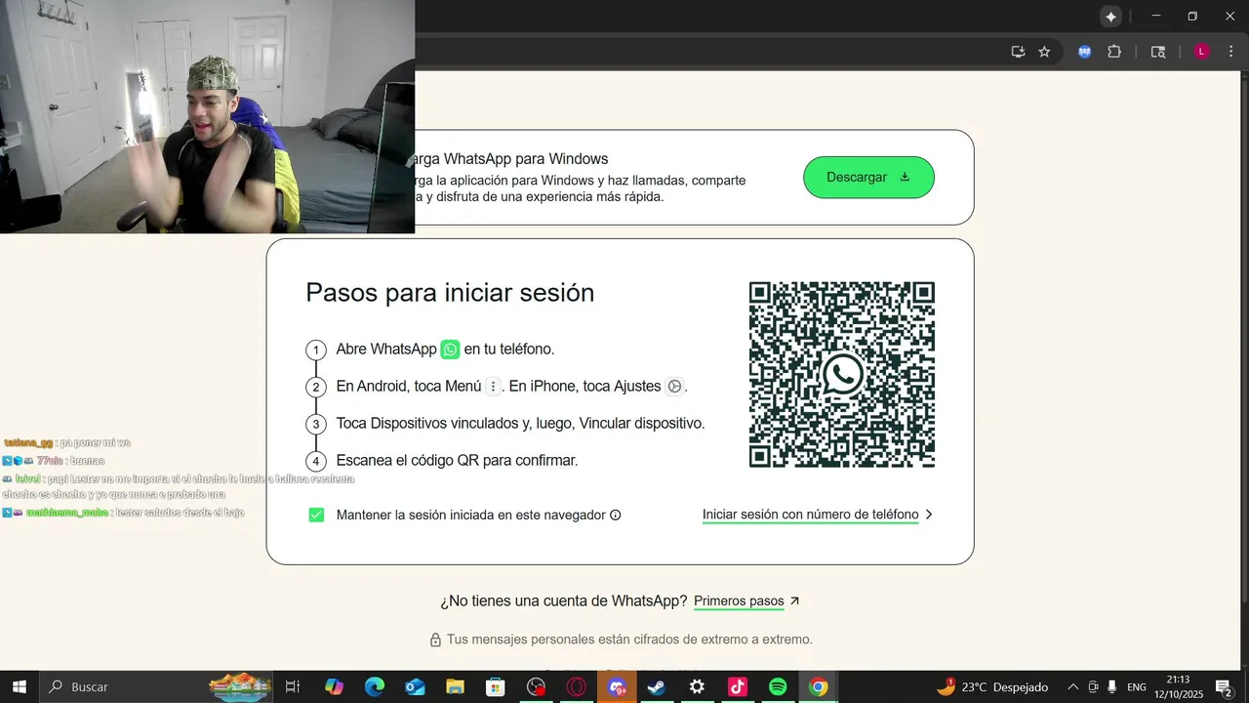Screen dimensions: 1249x703
Task: Open the Windows Start menu
Action: (x=19, y=687)
